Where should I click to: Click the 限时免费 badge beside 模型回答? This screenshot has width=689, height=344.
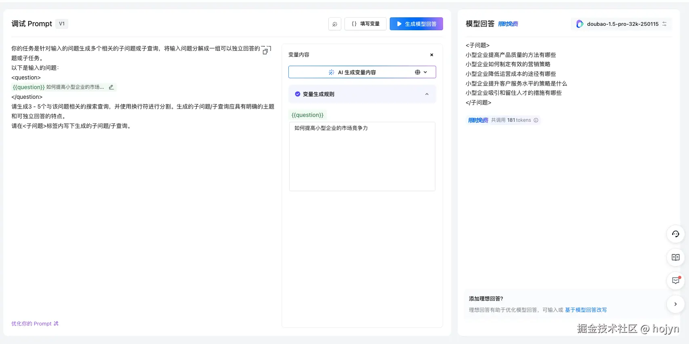point(508,24)
